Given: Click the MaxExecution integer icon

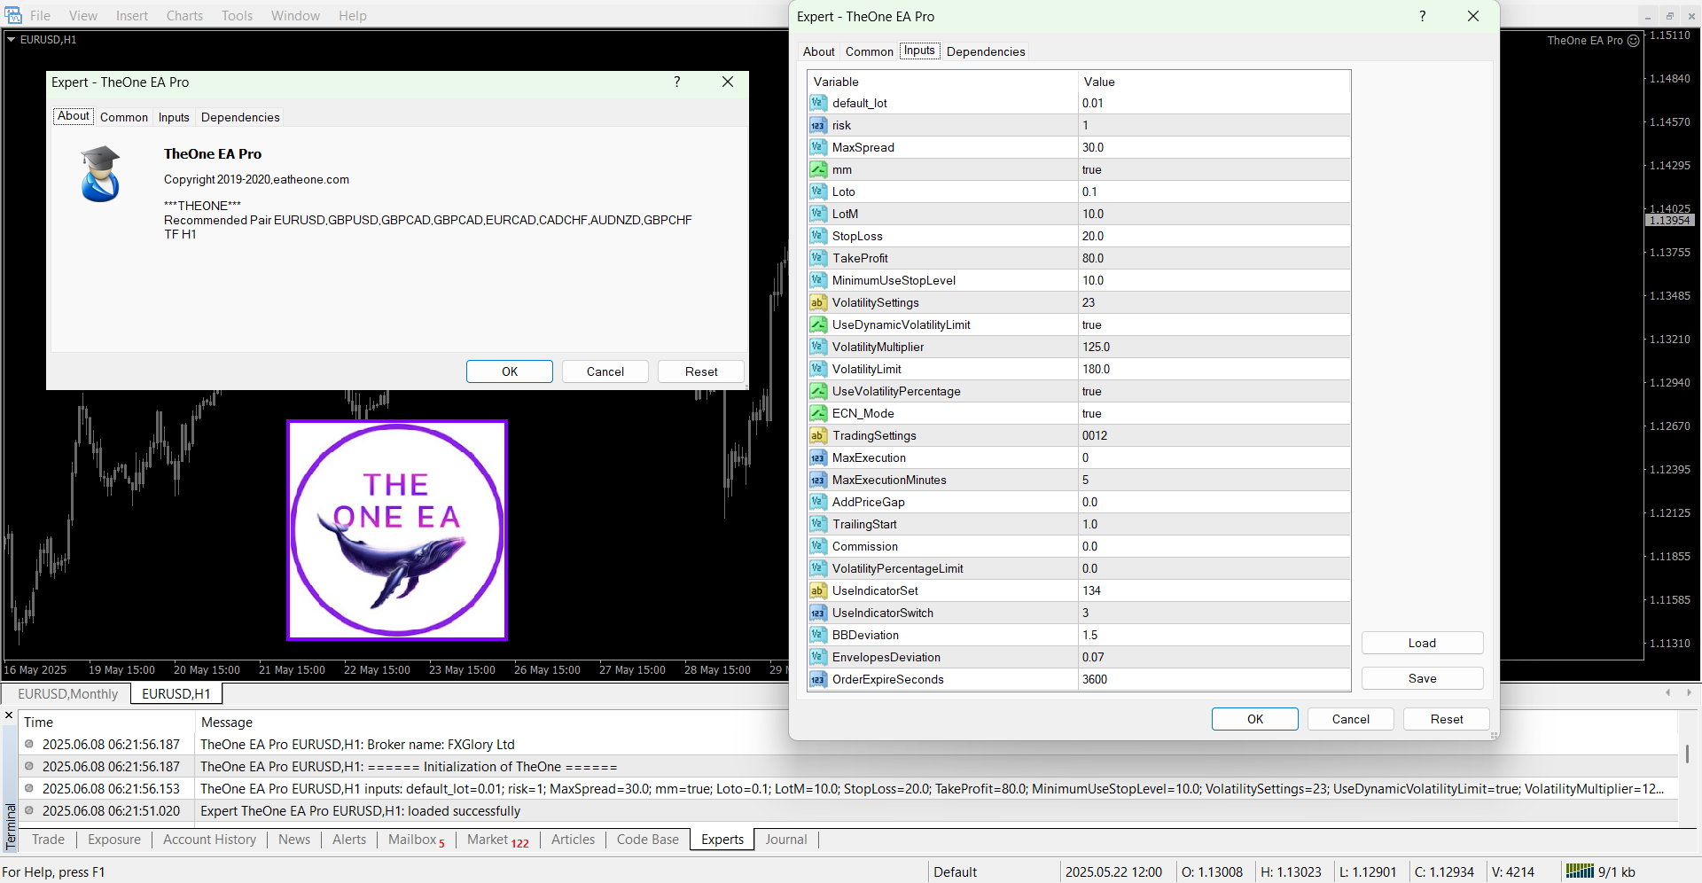Looking at the screenshot, I should coord(817,457).
